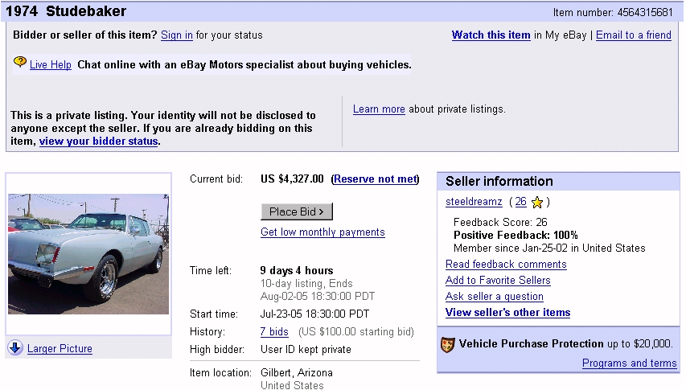Click Email to a friend link
The width and height of the screenshot is (686, 390).
click(633, 35)
